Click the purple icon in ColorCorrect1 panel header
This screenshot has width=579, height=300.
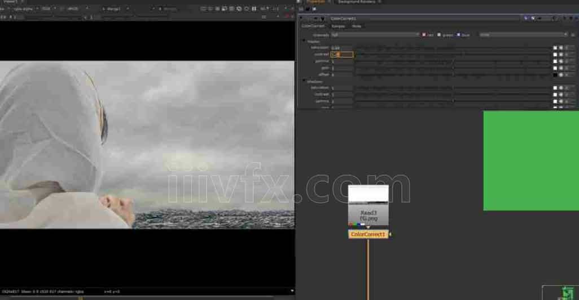point(527,19)
